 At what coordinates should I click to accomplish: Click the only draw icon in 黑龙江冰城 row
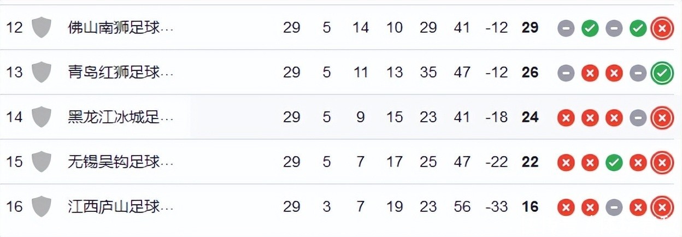tap(638, 118)
